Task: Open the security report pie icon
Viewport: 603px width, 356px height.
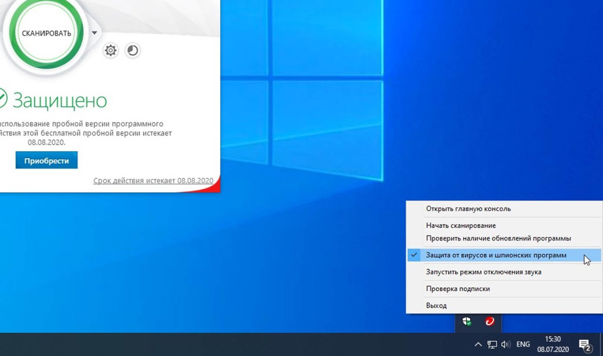Action: click(132, 50)
